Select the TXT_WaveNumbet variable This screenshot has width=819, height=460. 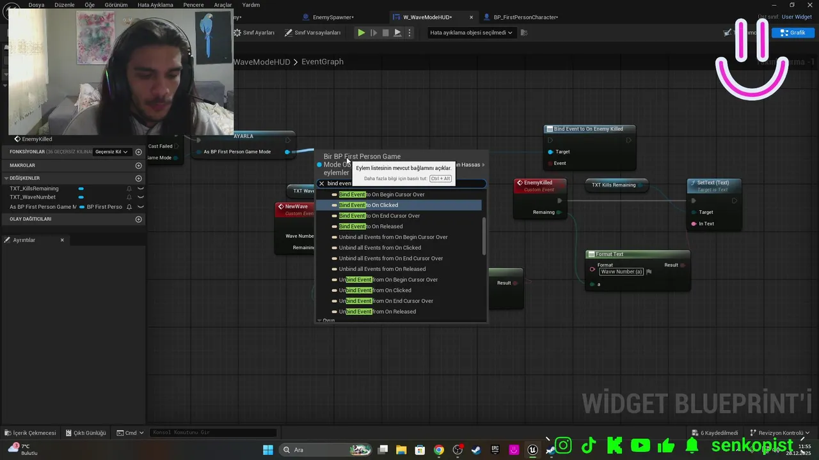(x=33, y=197)
